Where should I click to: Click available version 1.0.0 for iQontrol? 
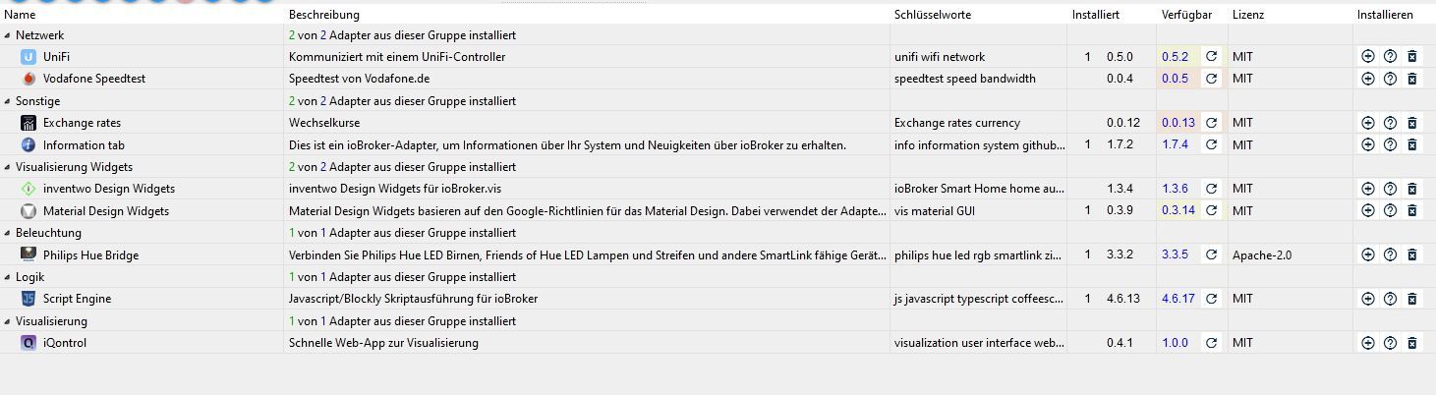pyautogui.click(x=1175, y=343)
